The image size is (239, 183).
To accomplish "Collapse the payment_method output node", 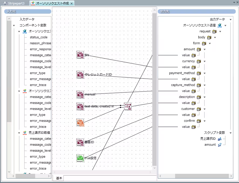I will pos(204,73).
